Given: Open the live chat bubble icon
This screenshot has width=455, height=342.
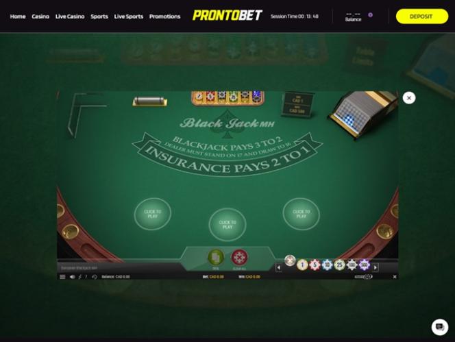Looking at the screenshot, I should point(440,327).
